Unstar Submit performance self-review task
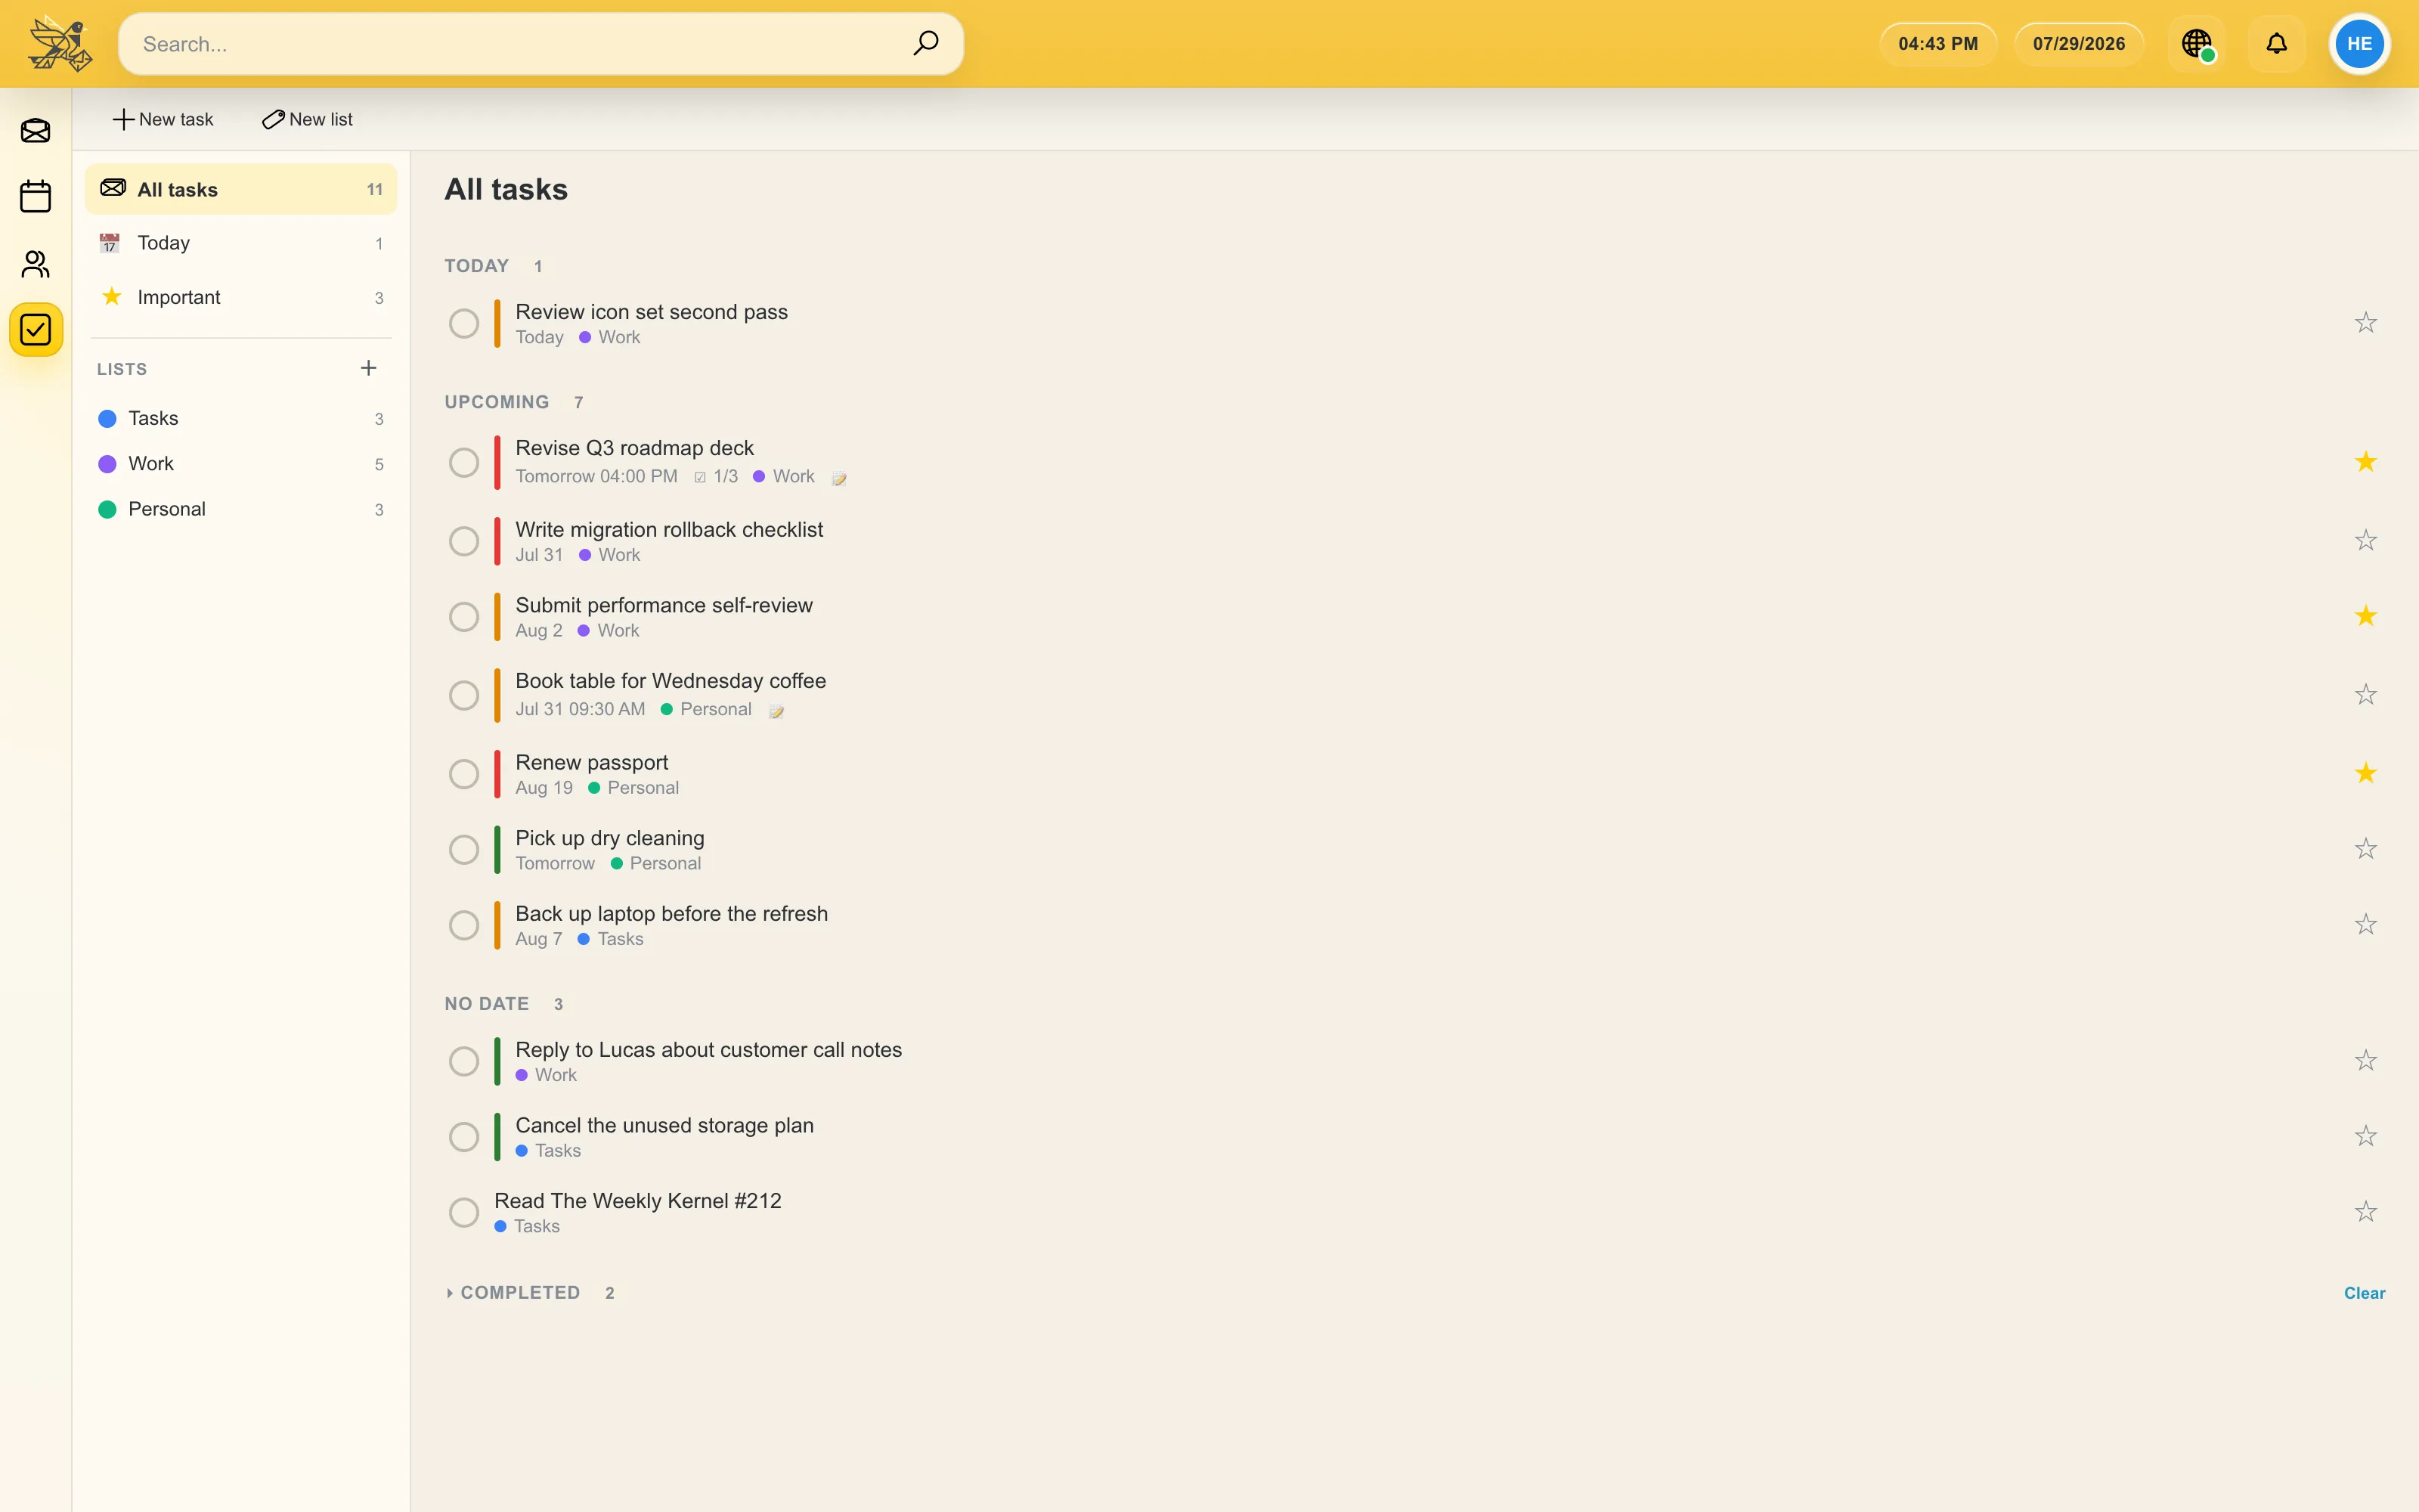The width and height of the screenshot is (2419, 1512). [2365, 616]
